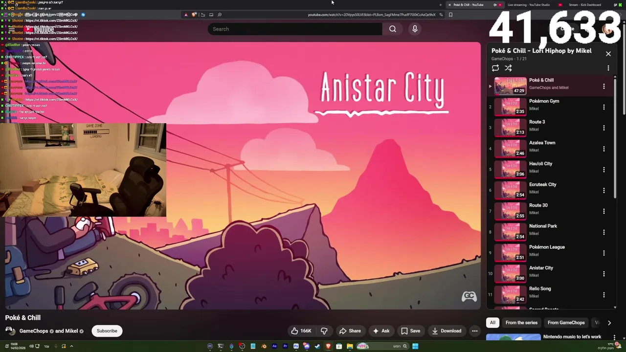626x352 pixels.
Task: Close the Poké & Chill playlist panel
Action: (608, 53)
